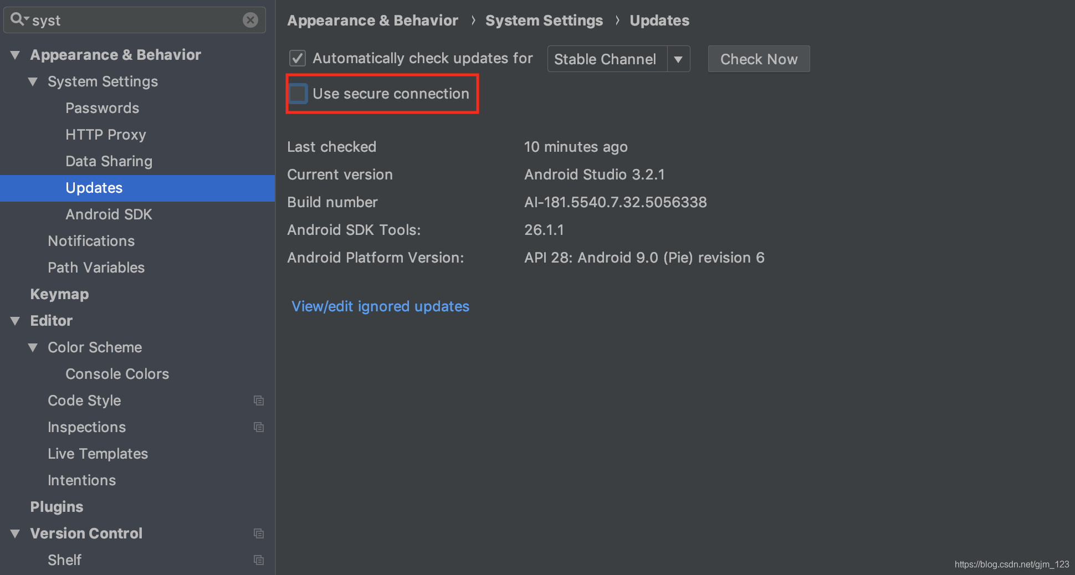Open the Stable Channel dropdown
Screen dimensions: 1075x575
click(x=618, y=59)
